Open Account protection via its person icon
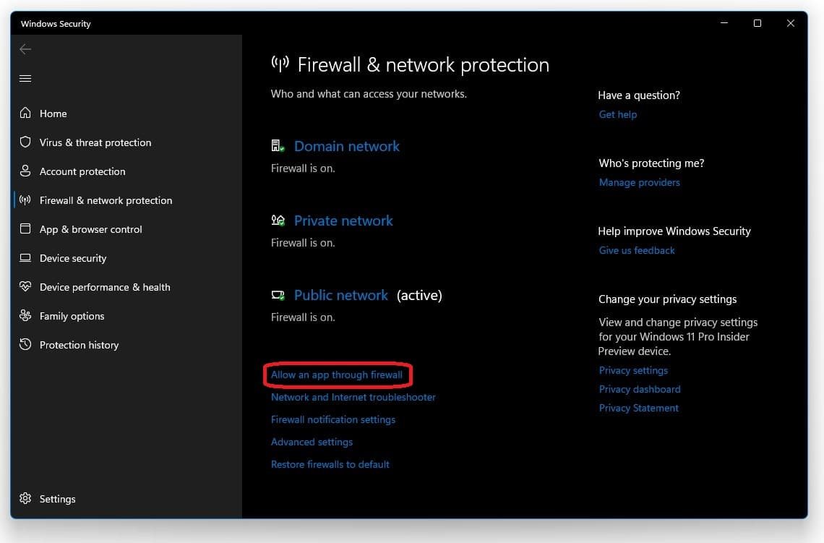Screen dimensions: 824x543 [25, 171]
